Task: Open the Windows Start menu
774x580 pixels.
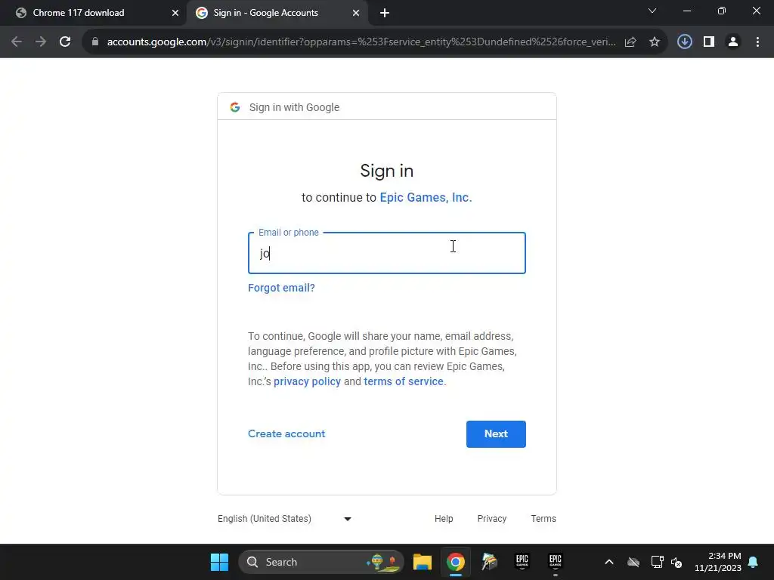Action: point(219,562)
